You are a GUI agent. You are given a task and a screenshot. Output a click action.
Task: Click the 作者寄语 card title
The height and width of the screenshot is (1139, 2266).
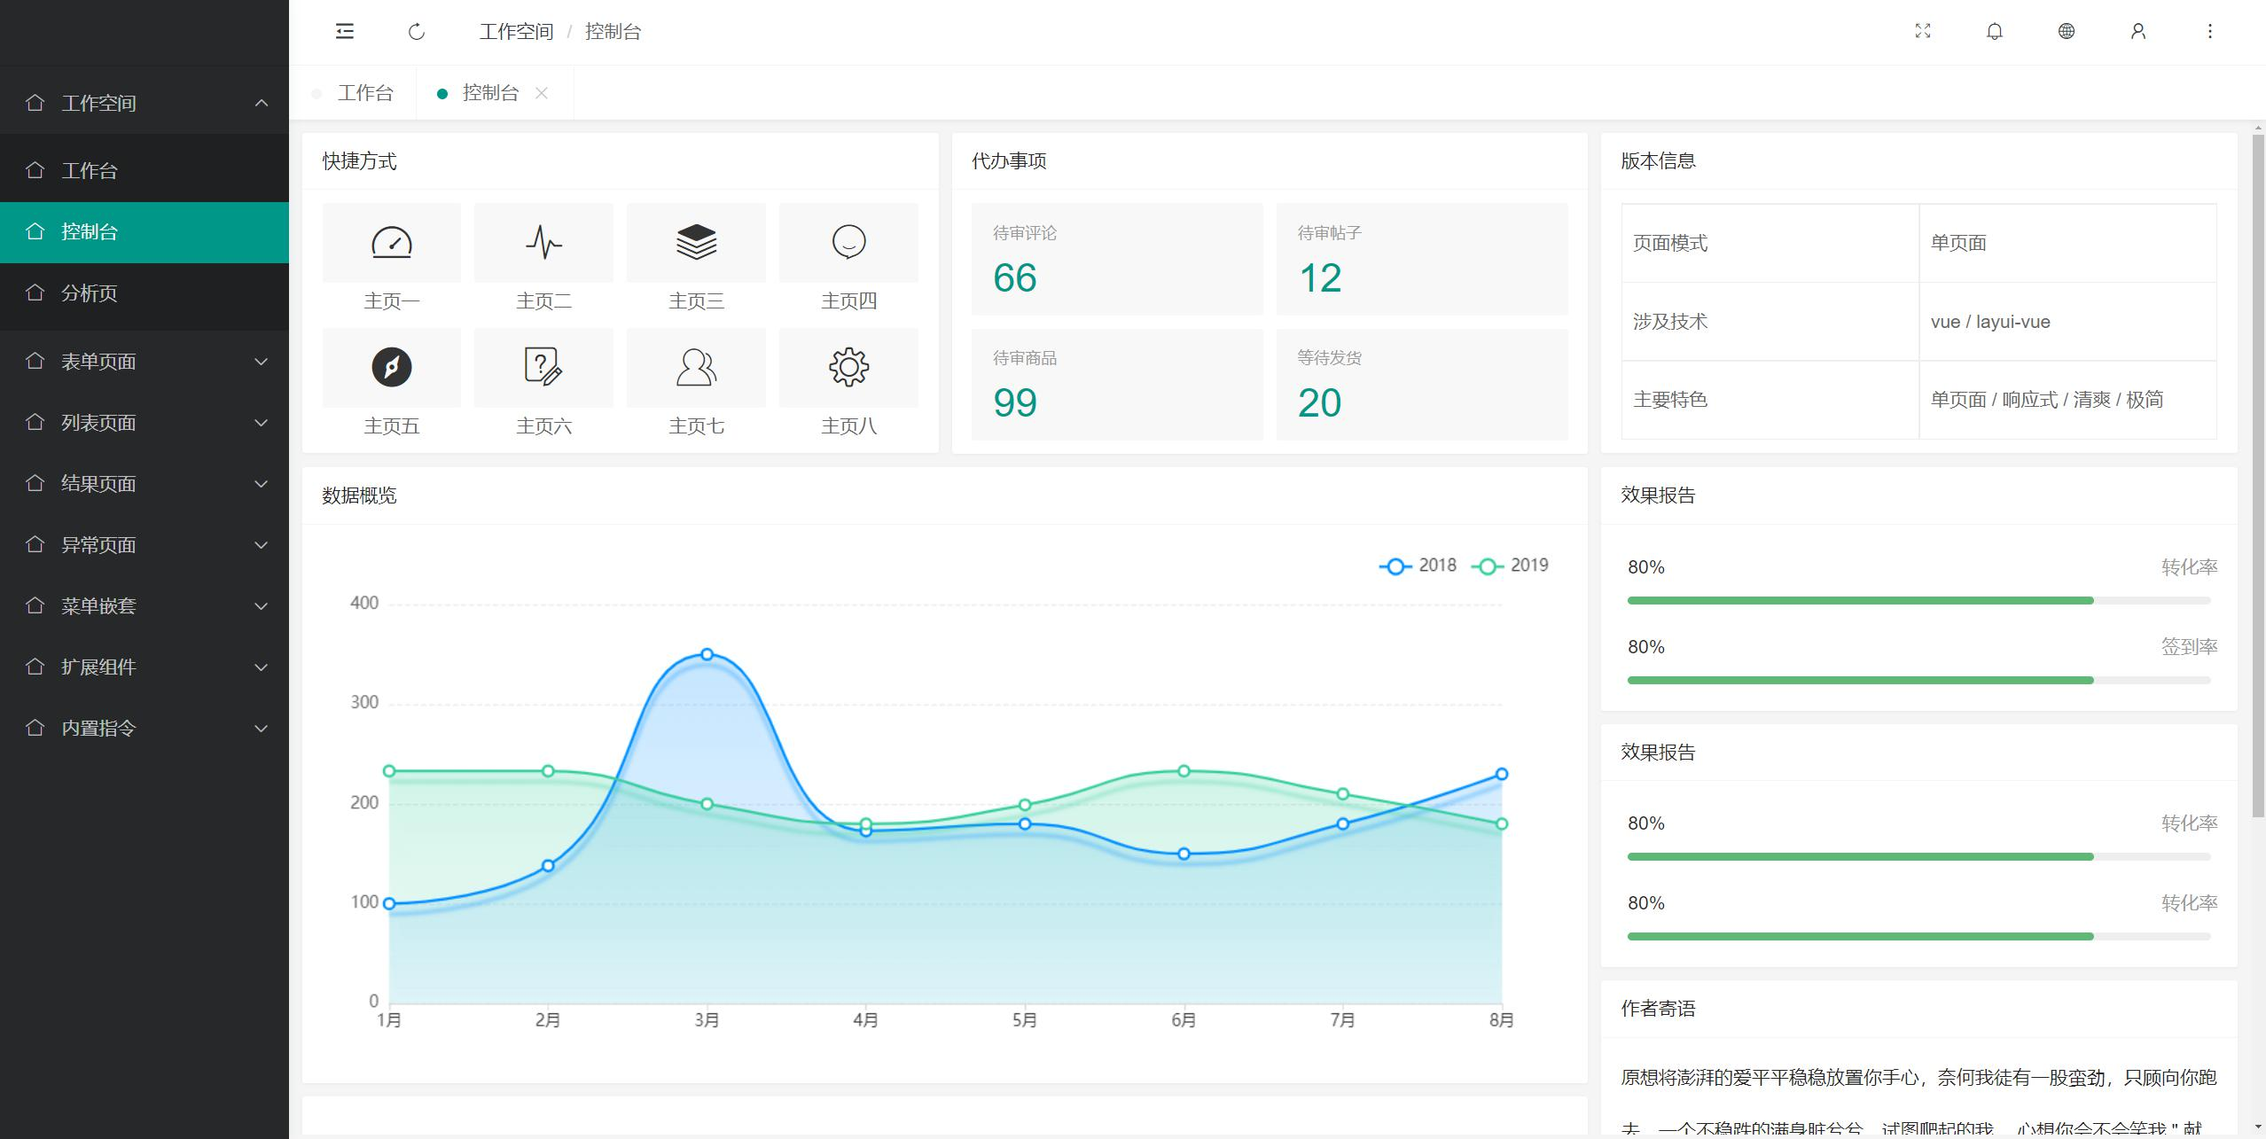[x=1658, y=1009]
